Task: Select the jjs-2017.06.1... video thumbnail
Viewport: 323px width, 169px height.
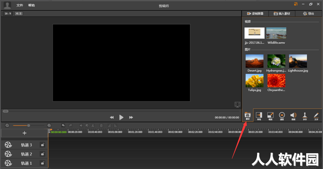Action: coord(254,33)
